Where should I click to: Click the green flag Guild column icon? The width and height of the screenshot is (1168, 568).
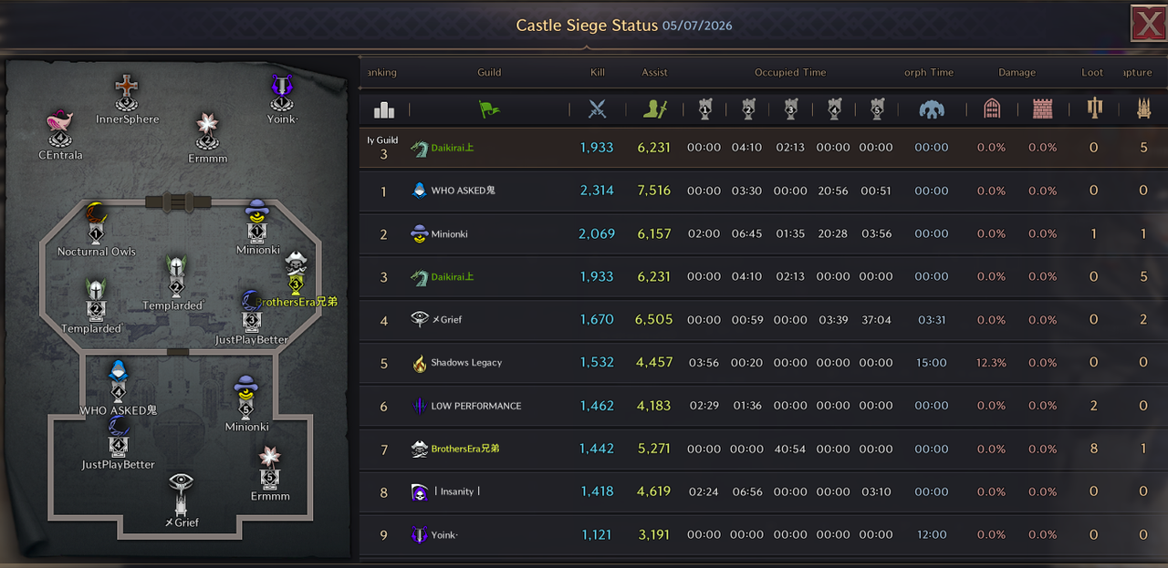pos(489,109)
